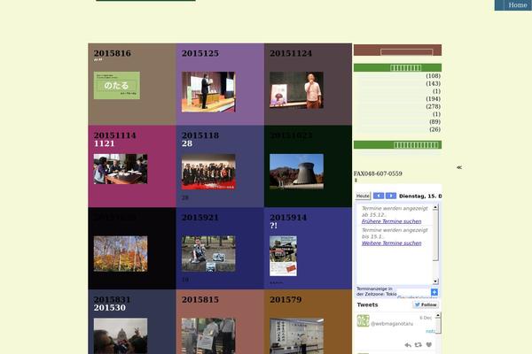The height and width of the screenshot is (354, 532).
Task: Click the calendar scroll down arrow
Action: point(435,281)
